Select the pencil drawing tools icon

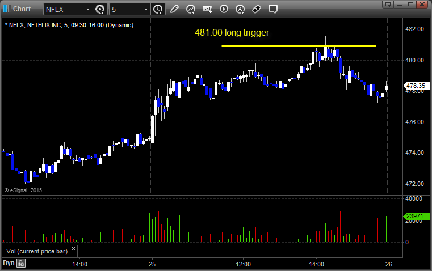tap(174, 9)
